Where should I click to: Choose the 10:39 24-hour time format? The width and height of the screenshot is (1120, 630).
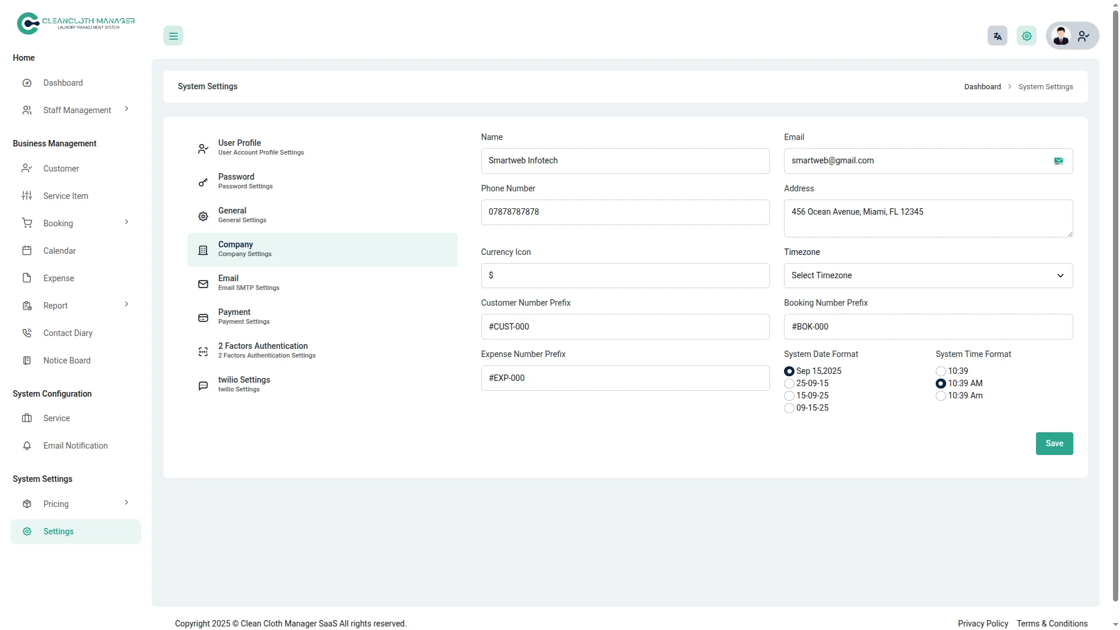(940, 372)
